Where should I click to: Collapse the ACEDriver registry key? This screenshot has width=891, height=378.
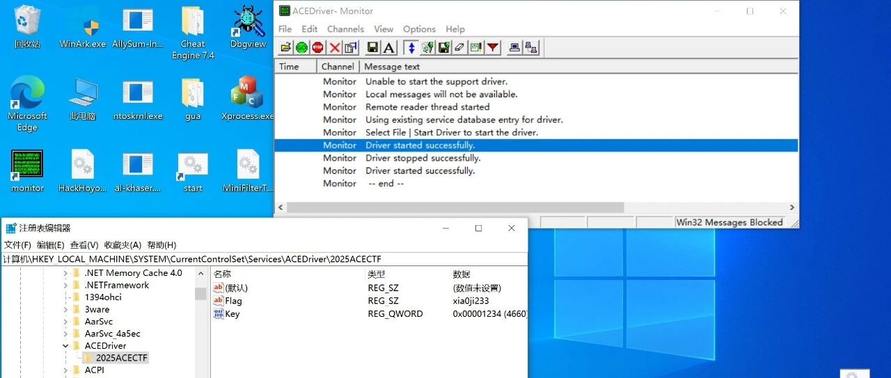[66, 345]
